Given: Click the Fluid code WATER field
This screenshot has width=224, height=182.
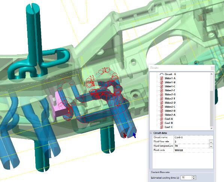Looking at the screenshot, I should [x=194, y=150].
